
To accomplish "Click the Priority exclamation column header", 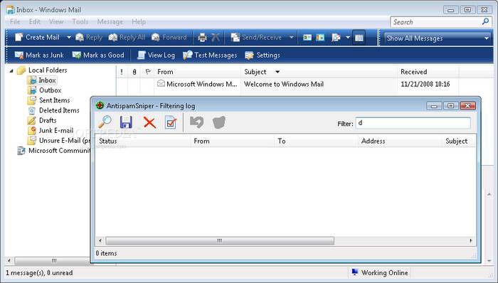I will coord(122,72).
